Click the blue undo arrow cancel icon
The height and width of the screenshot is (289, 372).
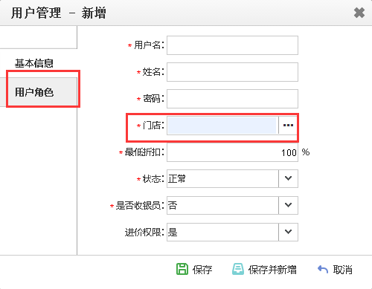point(323,269)
